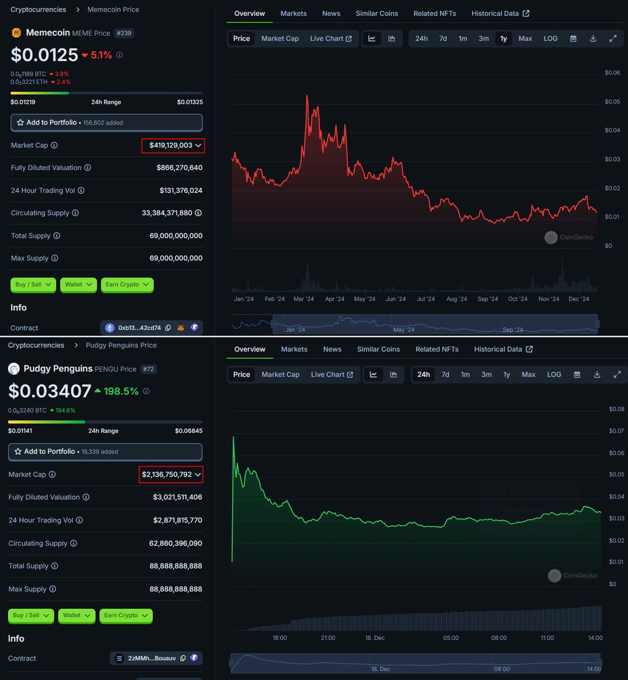
Task: Click info icon beside Pudgy Penguins Max Supply
Action: pos(52,589)
